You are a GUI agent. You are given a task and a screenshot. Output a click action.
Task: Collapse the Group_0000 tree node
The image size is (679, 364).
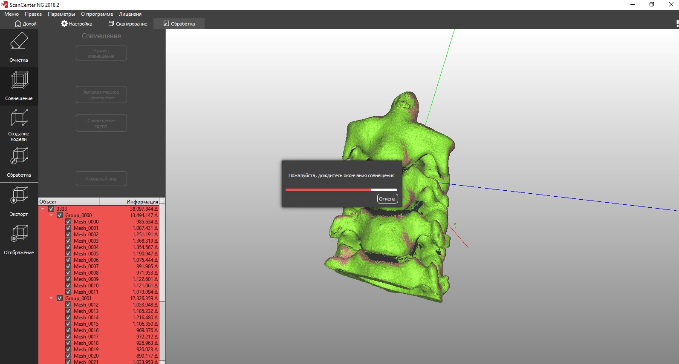pyautogui.click(x=51, y=215)
